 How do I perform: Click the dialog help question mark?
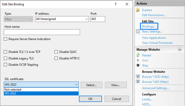tap(116, 4)
